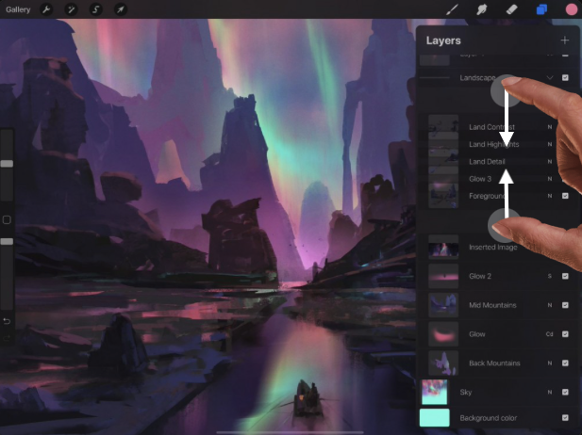The width and height of the screenshot is (582, 435).
Task: Open blend mode Cd of Glow layer
Action: coord(550,334)
